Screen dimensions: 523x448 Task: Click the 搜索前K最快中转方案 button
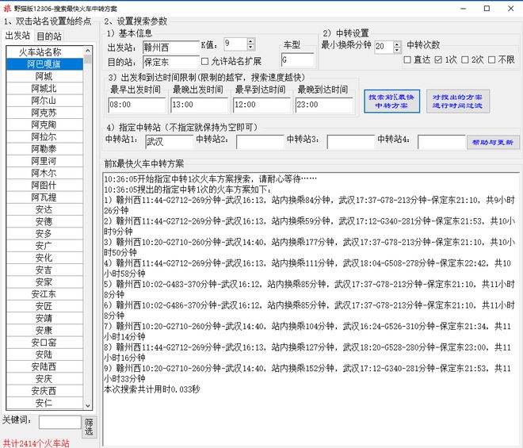pyautogui.click(x=391, y=101)
